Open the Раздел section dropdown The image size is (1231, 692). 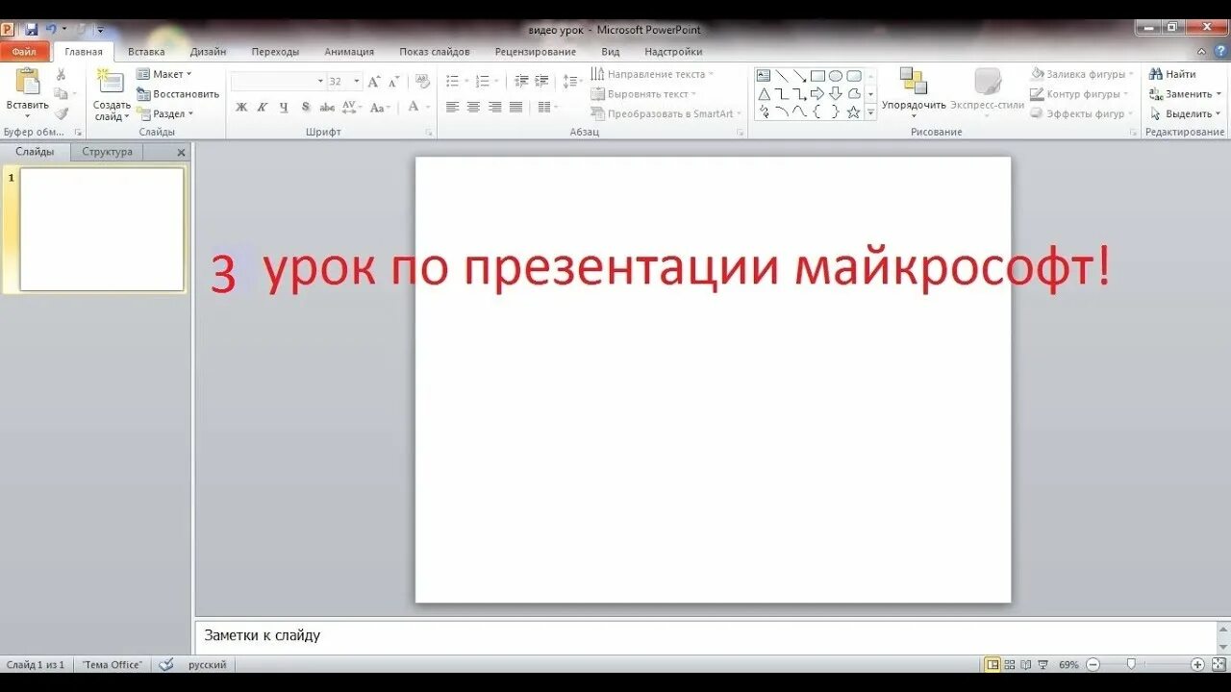pyautogui.click(x=165, y=113)
